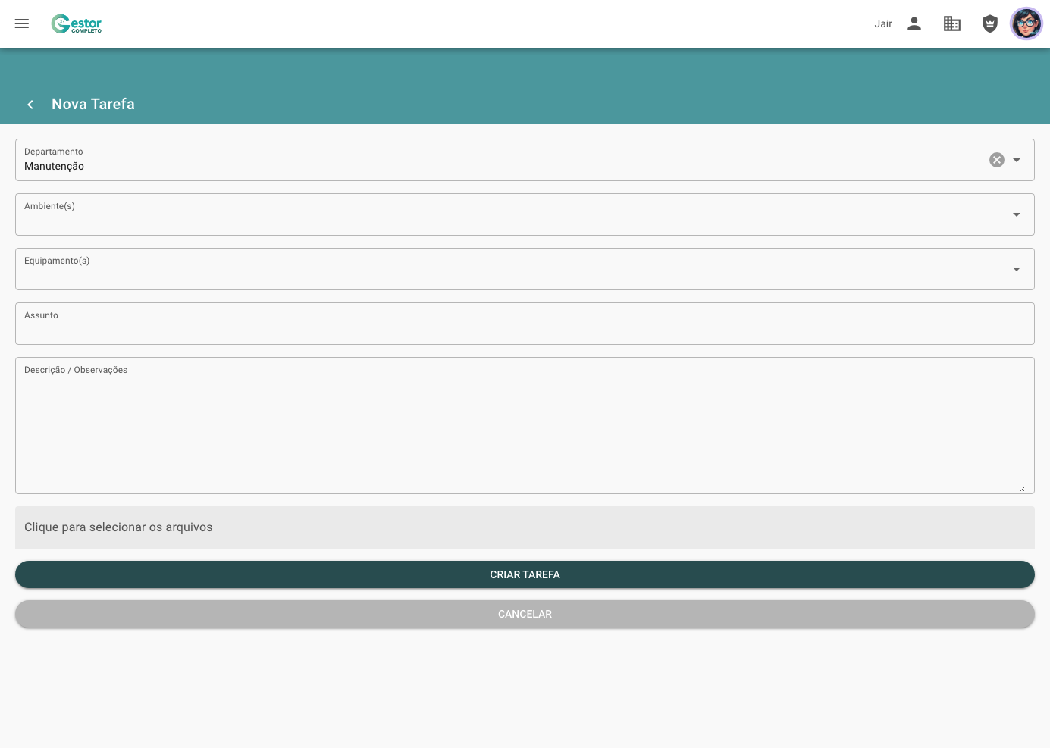Open the user profile person icon
Viewport: 1050px width, 748px height.
(x=914, y=23)
